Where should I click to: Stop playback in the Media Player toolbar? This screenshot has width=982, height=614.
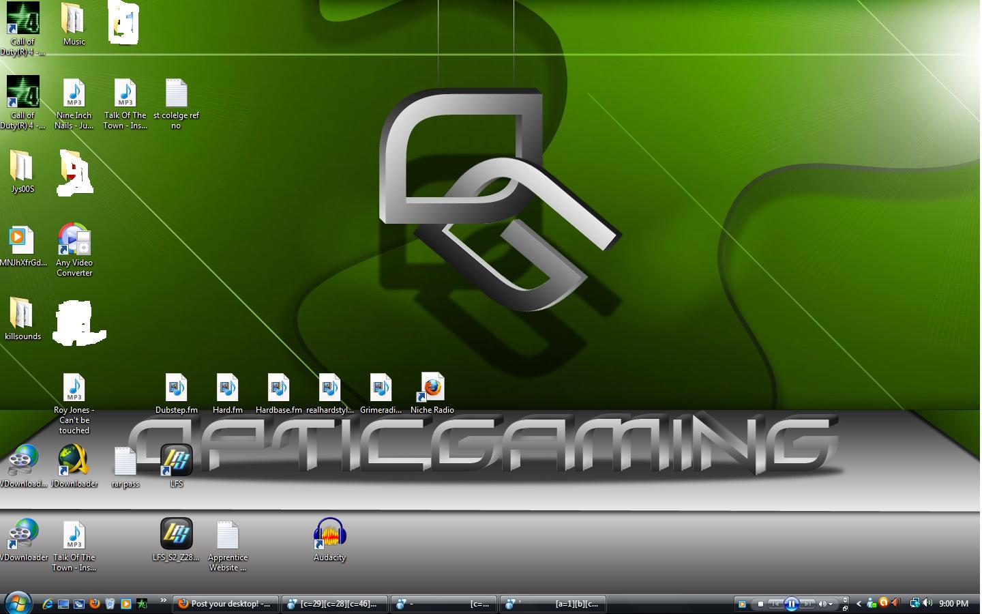[760, 604]
